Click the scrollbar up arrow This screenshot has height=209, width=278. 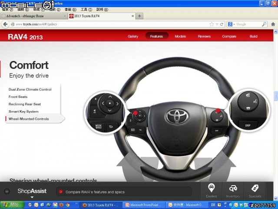coord(276,32)
